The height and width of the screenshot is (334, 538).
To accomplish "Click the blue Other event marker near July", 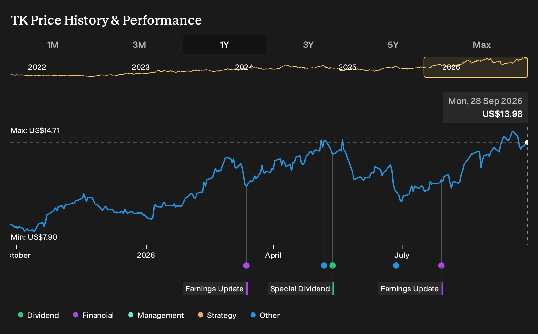I will (x=396, y=266).
